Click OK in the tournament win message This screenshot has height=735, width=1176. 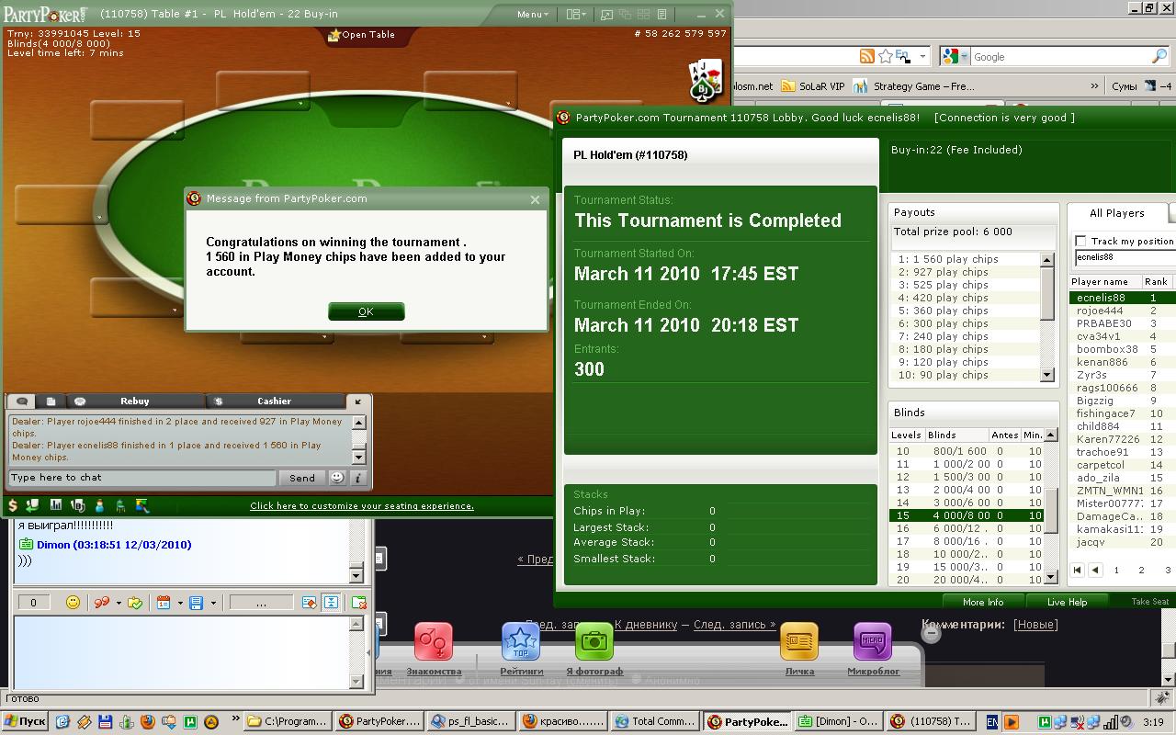pyautogui.click(x=366, y=311)
